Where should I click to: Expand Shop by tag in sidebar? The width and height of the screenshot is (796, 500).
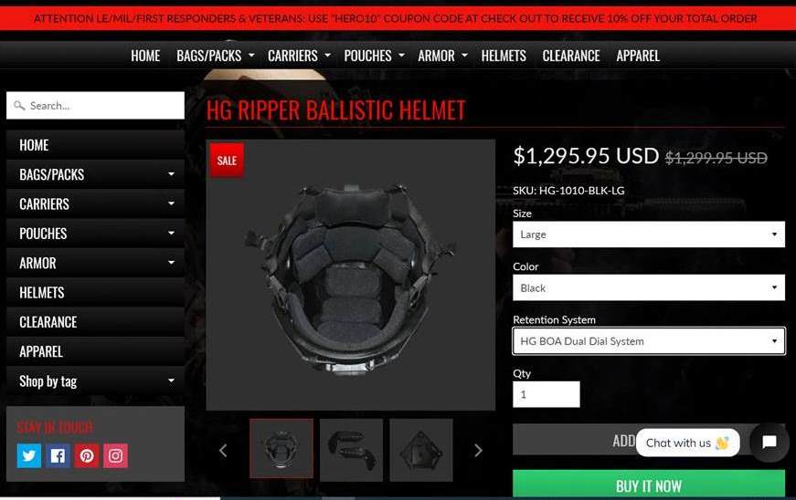95,381
